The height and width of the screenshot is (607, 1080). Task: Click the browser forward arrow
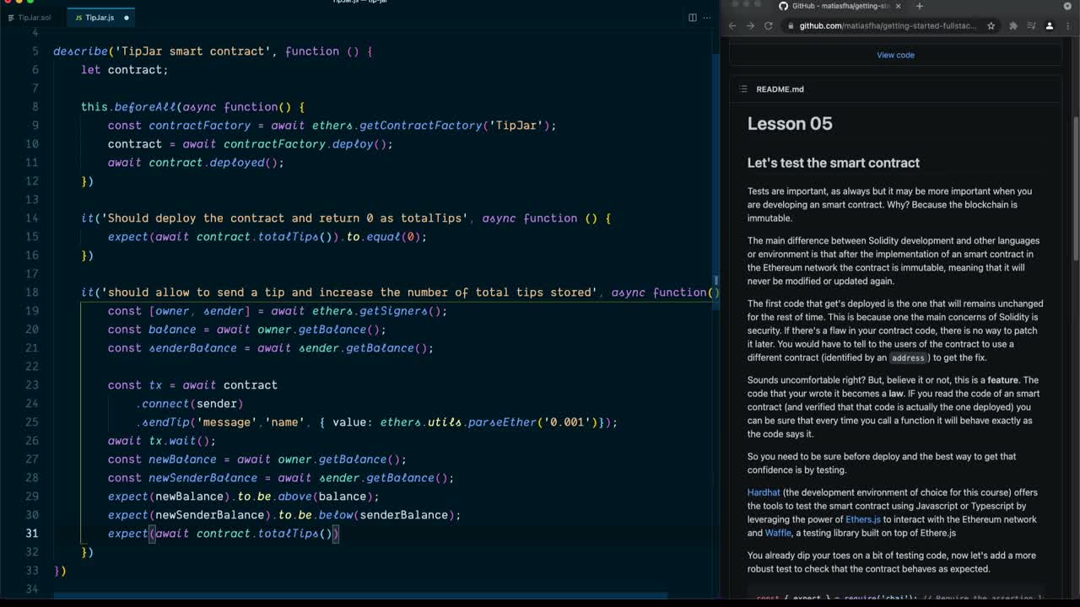point(751,25)
